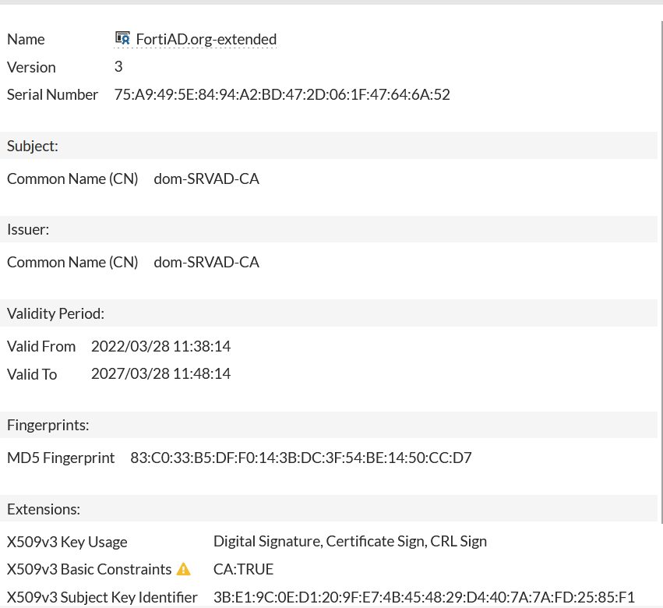Click the CA:TRUE Basic Constraints value
The width and height of the screenshot is (663, 608).
pyautogui.click(x=243, y=569)
